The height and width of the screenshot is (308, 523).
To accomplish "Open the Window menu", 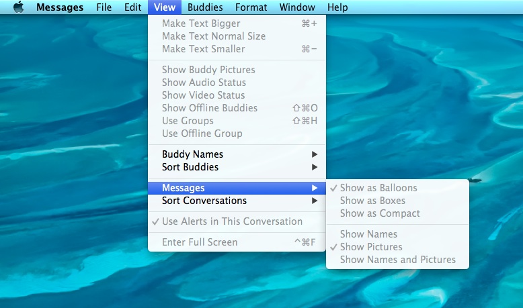I will tap(297, 7).
